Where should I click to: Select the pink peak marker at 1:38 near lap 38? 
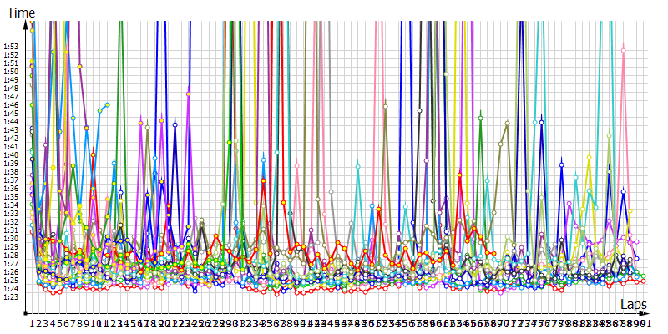tap(296, 166)
